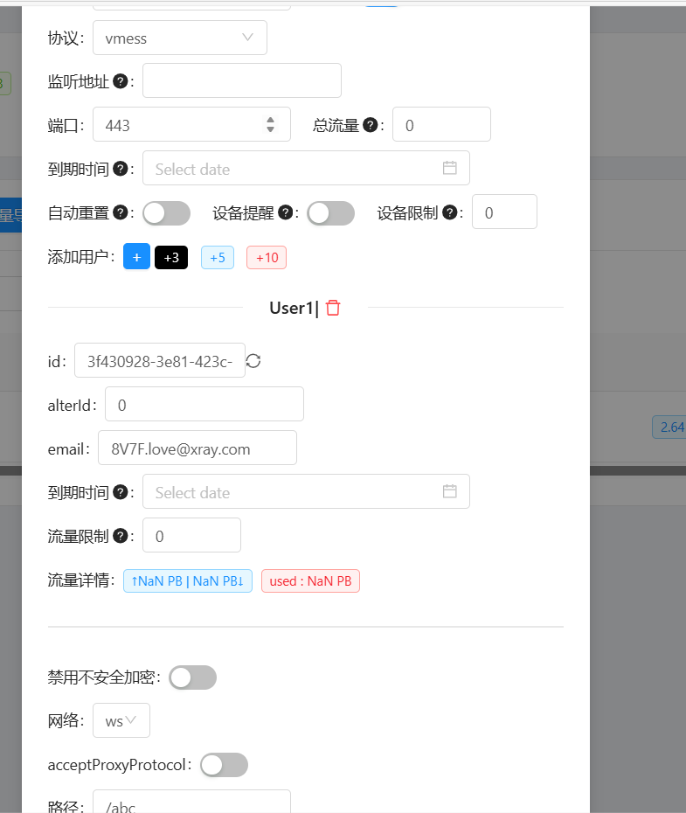Delete User1 with the red trash icon

pyautogui.click(x=333, y=308)
